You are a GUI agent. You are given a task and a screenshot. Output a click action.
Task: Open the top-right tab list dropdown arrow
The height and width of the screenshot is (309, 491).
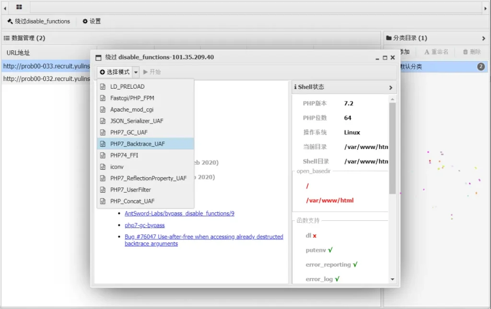[x=486, y=7]
